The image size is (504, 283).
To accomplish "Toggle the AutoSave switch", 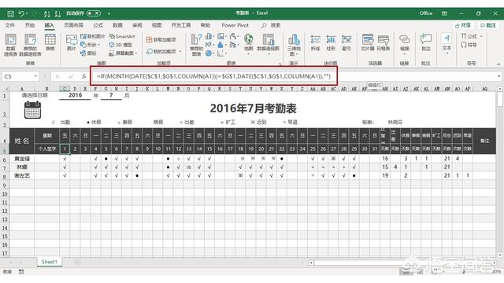I will 94,13.
